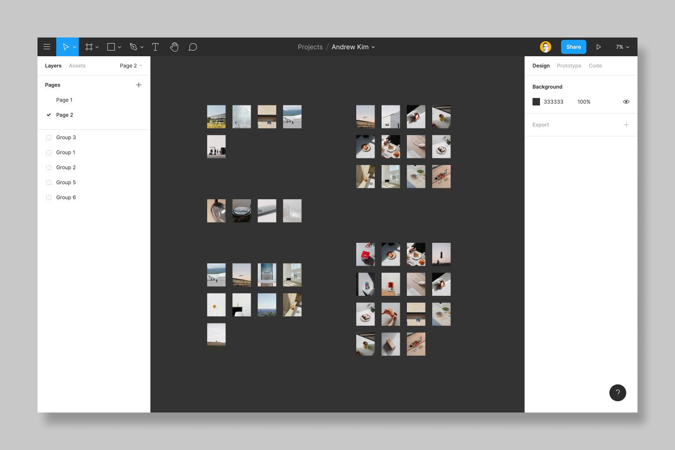Click the background color swatch 333333
The width and height of the screenshot is (675, 450).
click(536, 102)
